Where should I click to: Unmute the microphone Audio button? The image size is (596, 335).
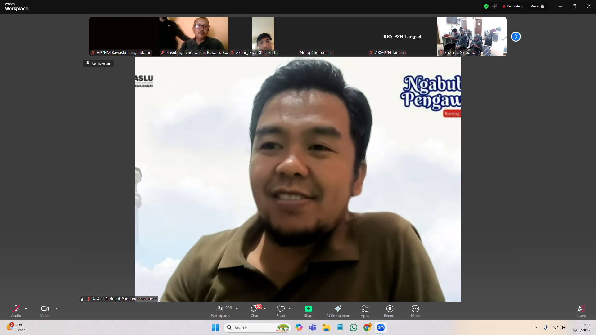click(x=16, y=309)
